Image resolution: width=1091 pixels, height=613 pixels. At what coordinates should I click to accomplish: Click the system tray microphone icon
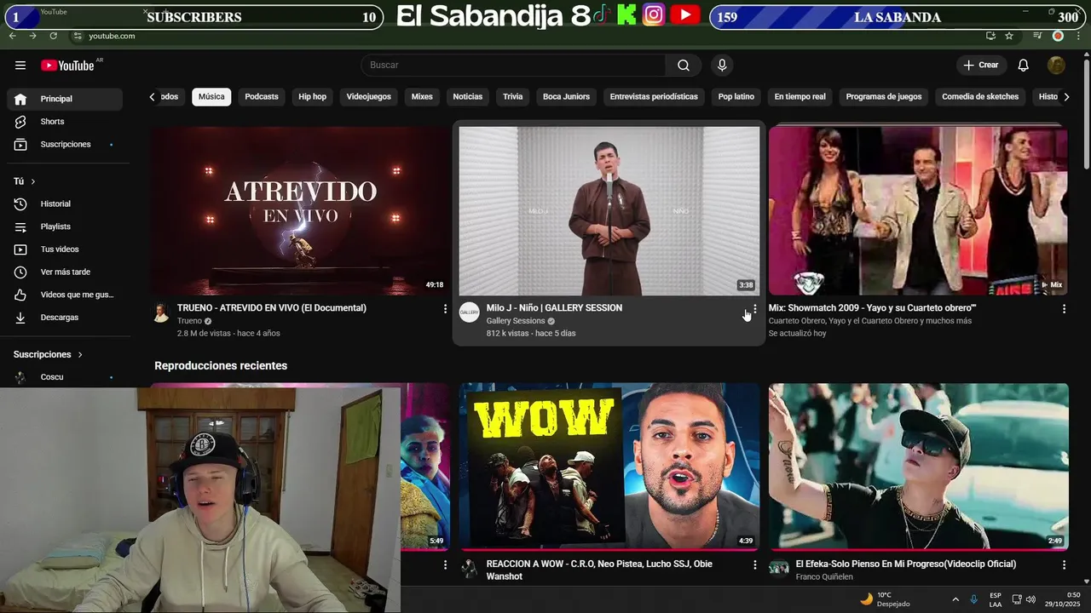pos(973,599)
